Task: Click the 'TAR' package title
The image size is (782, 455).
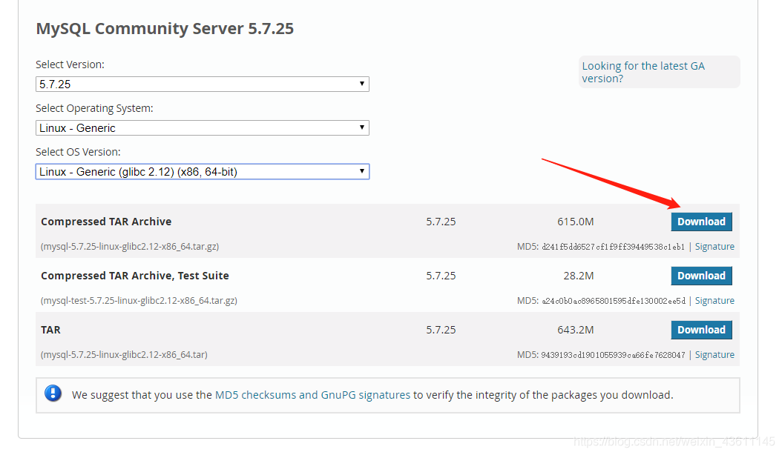Action: point(51,330)
